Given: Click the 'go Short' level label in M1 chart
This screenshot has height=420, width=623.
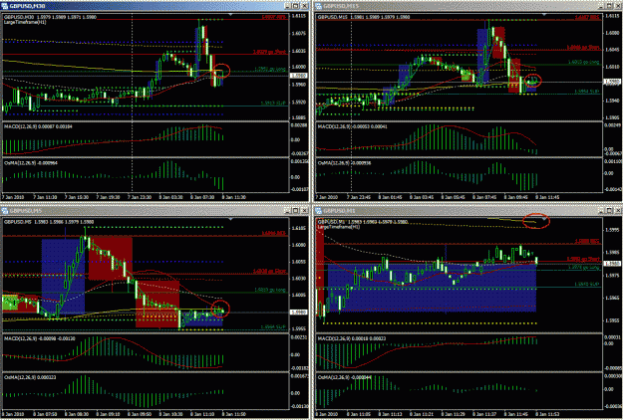Looking at the screenshot, I should click(583, 259).
